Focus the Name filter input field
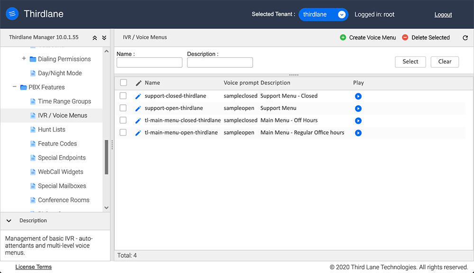 (149, 63)
